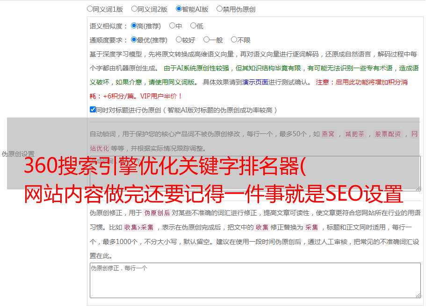
Task: Grab resize handle of 伪原创修正 textarea
Action: coord(418,296)
